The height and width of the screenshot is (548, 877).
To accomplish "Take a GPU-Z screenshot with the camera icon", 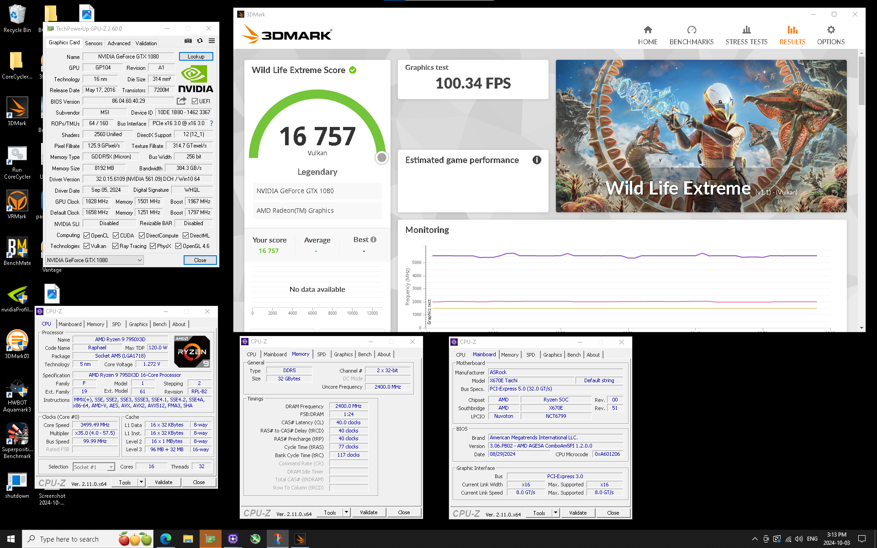I will point(188,41).
